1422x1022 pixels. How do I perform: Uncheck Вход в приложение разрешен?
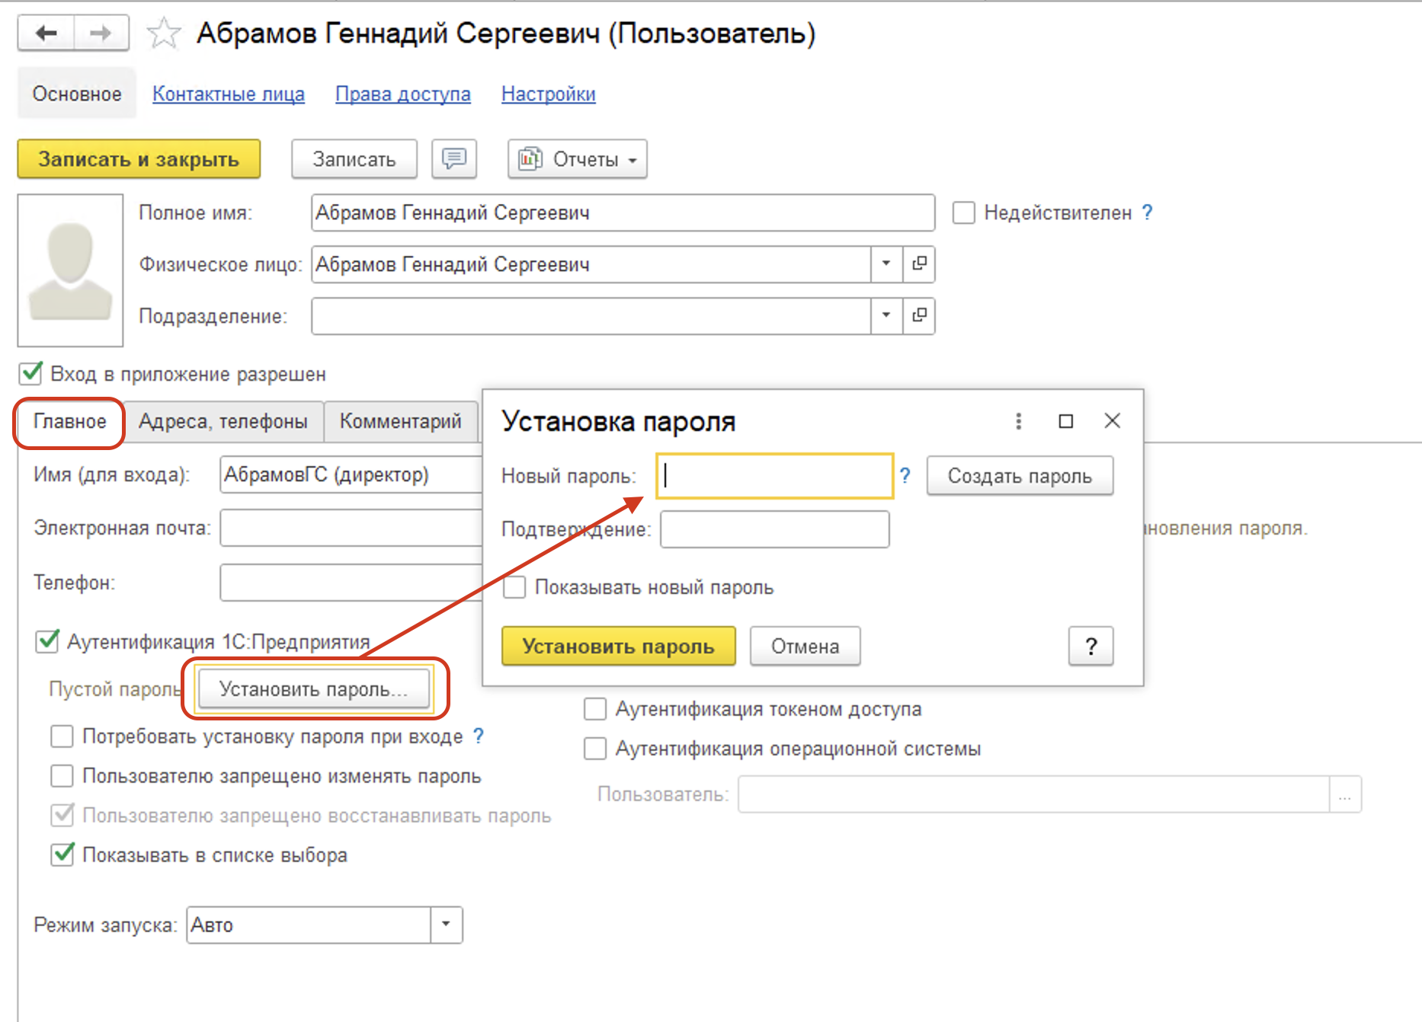(30, 374)
